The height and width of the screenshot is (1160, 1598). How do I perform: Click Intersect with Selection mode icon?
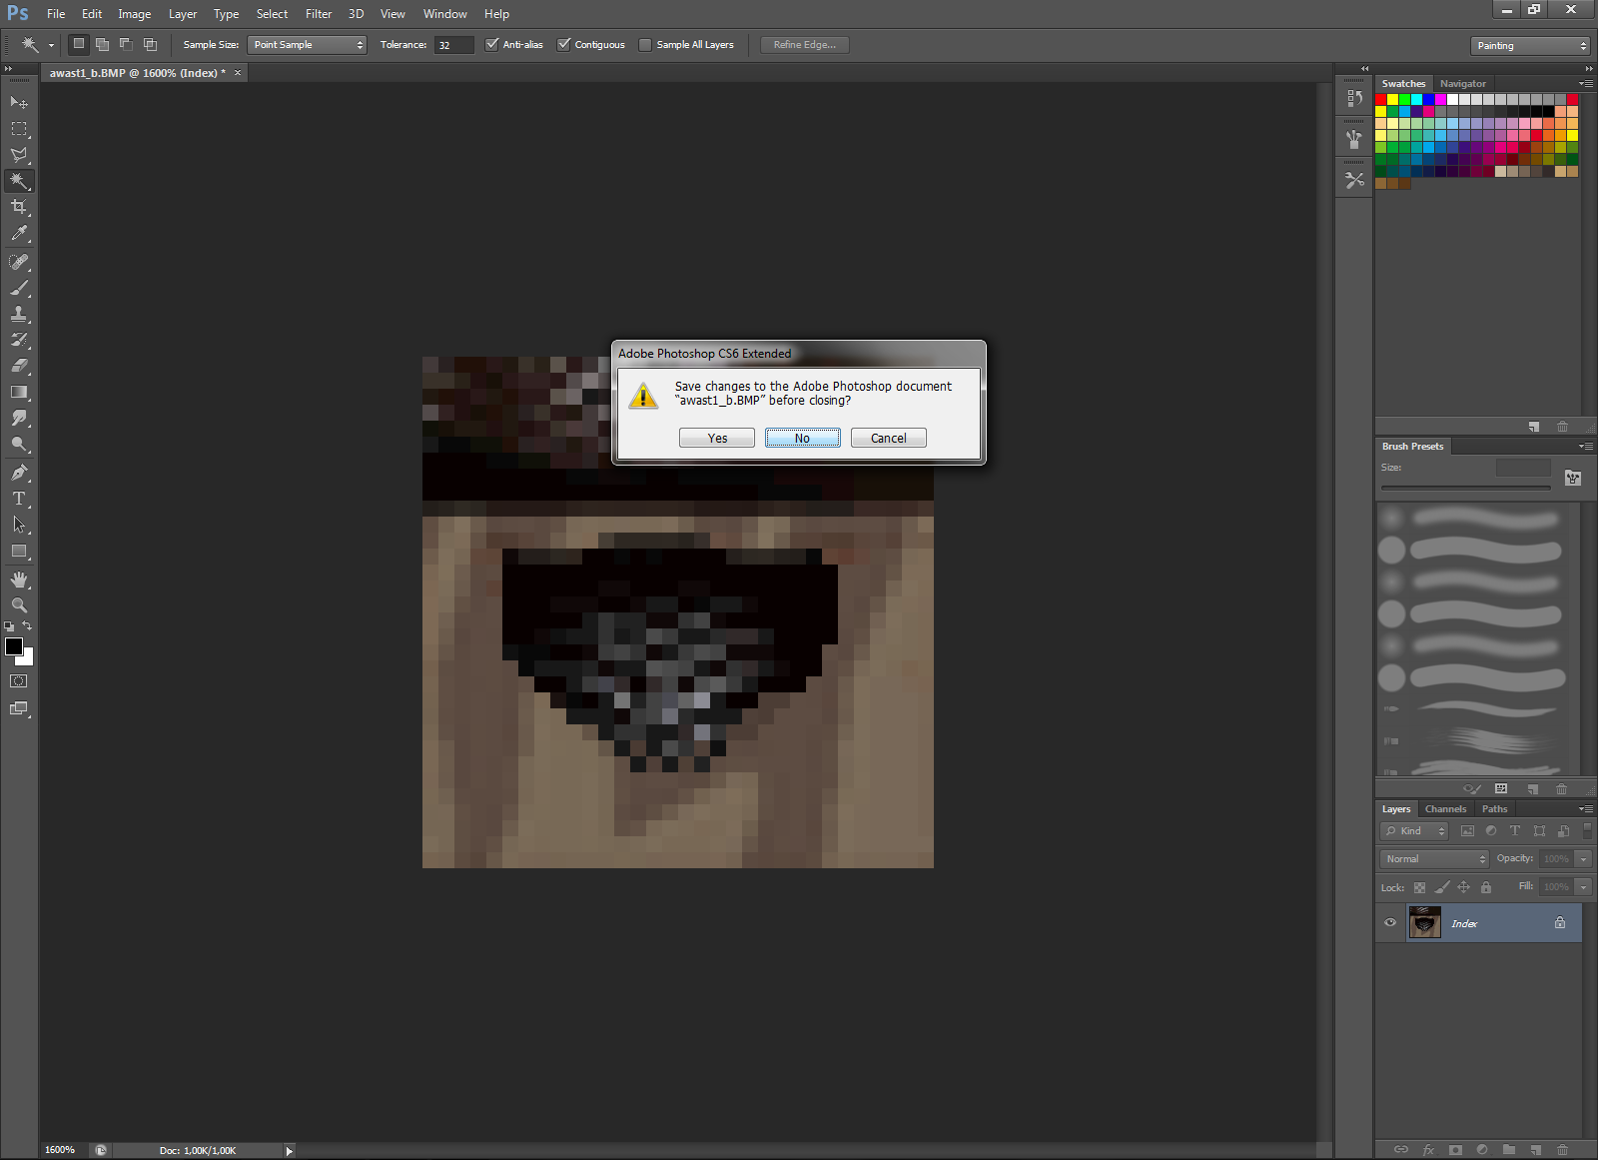[150, 44]
